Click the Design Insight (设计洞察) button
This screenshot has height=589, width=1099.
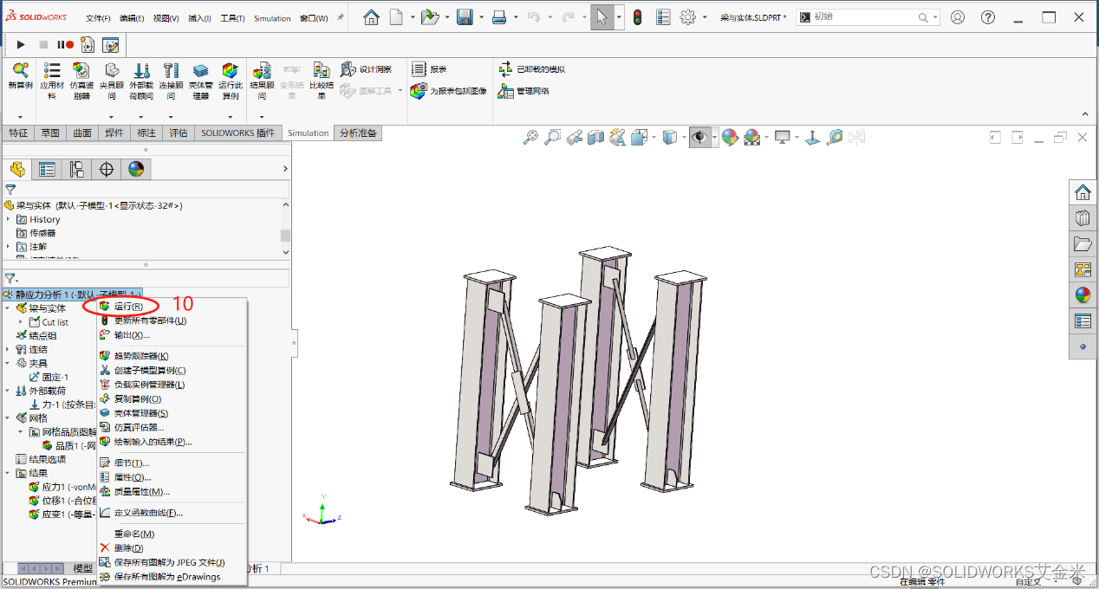tap(367, 69)
